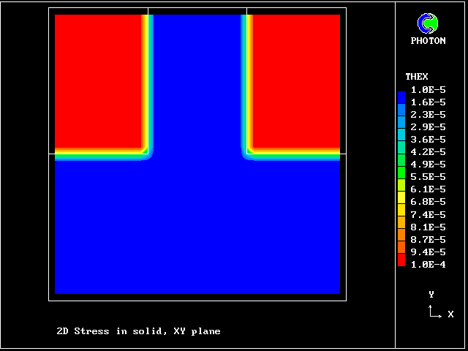Click the 5.5E-5 legend value label
The width and height of the screenshot is (468, 351).
click(x=428, y=178)
